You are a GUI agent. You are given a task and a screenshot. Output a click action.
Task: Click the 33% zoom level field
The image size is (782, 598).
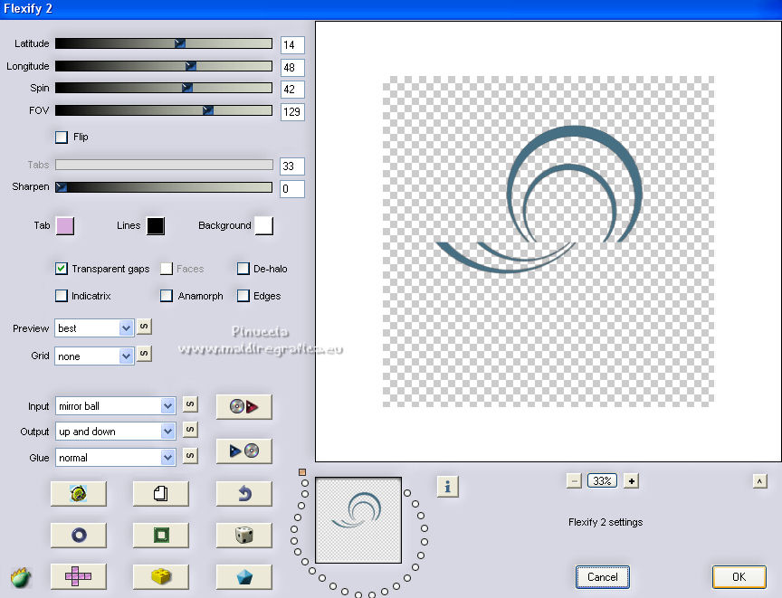603,481
